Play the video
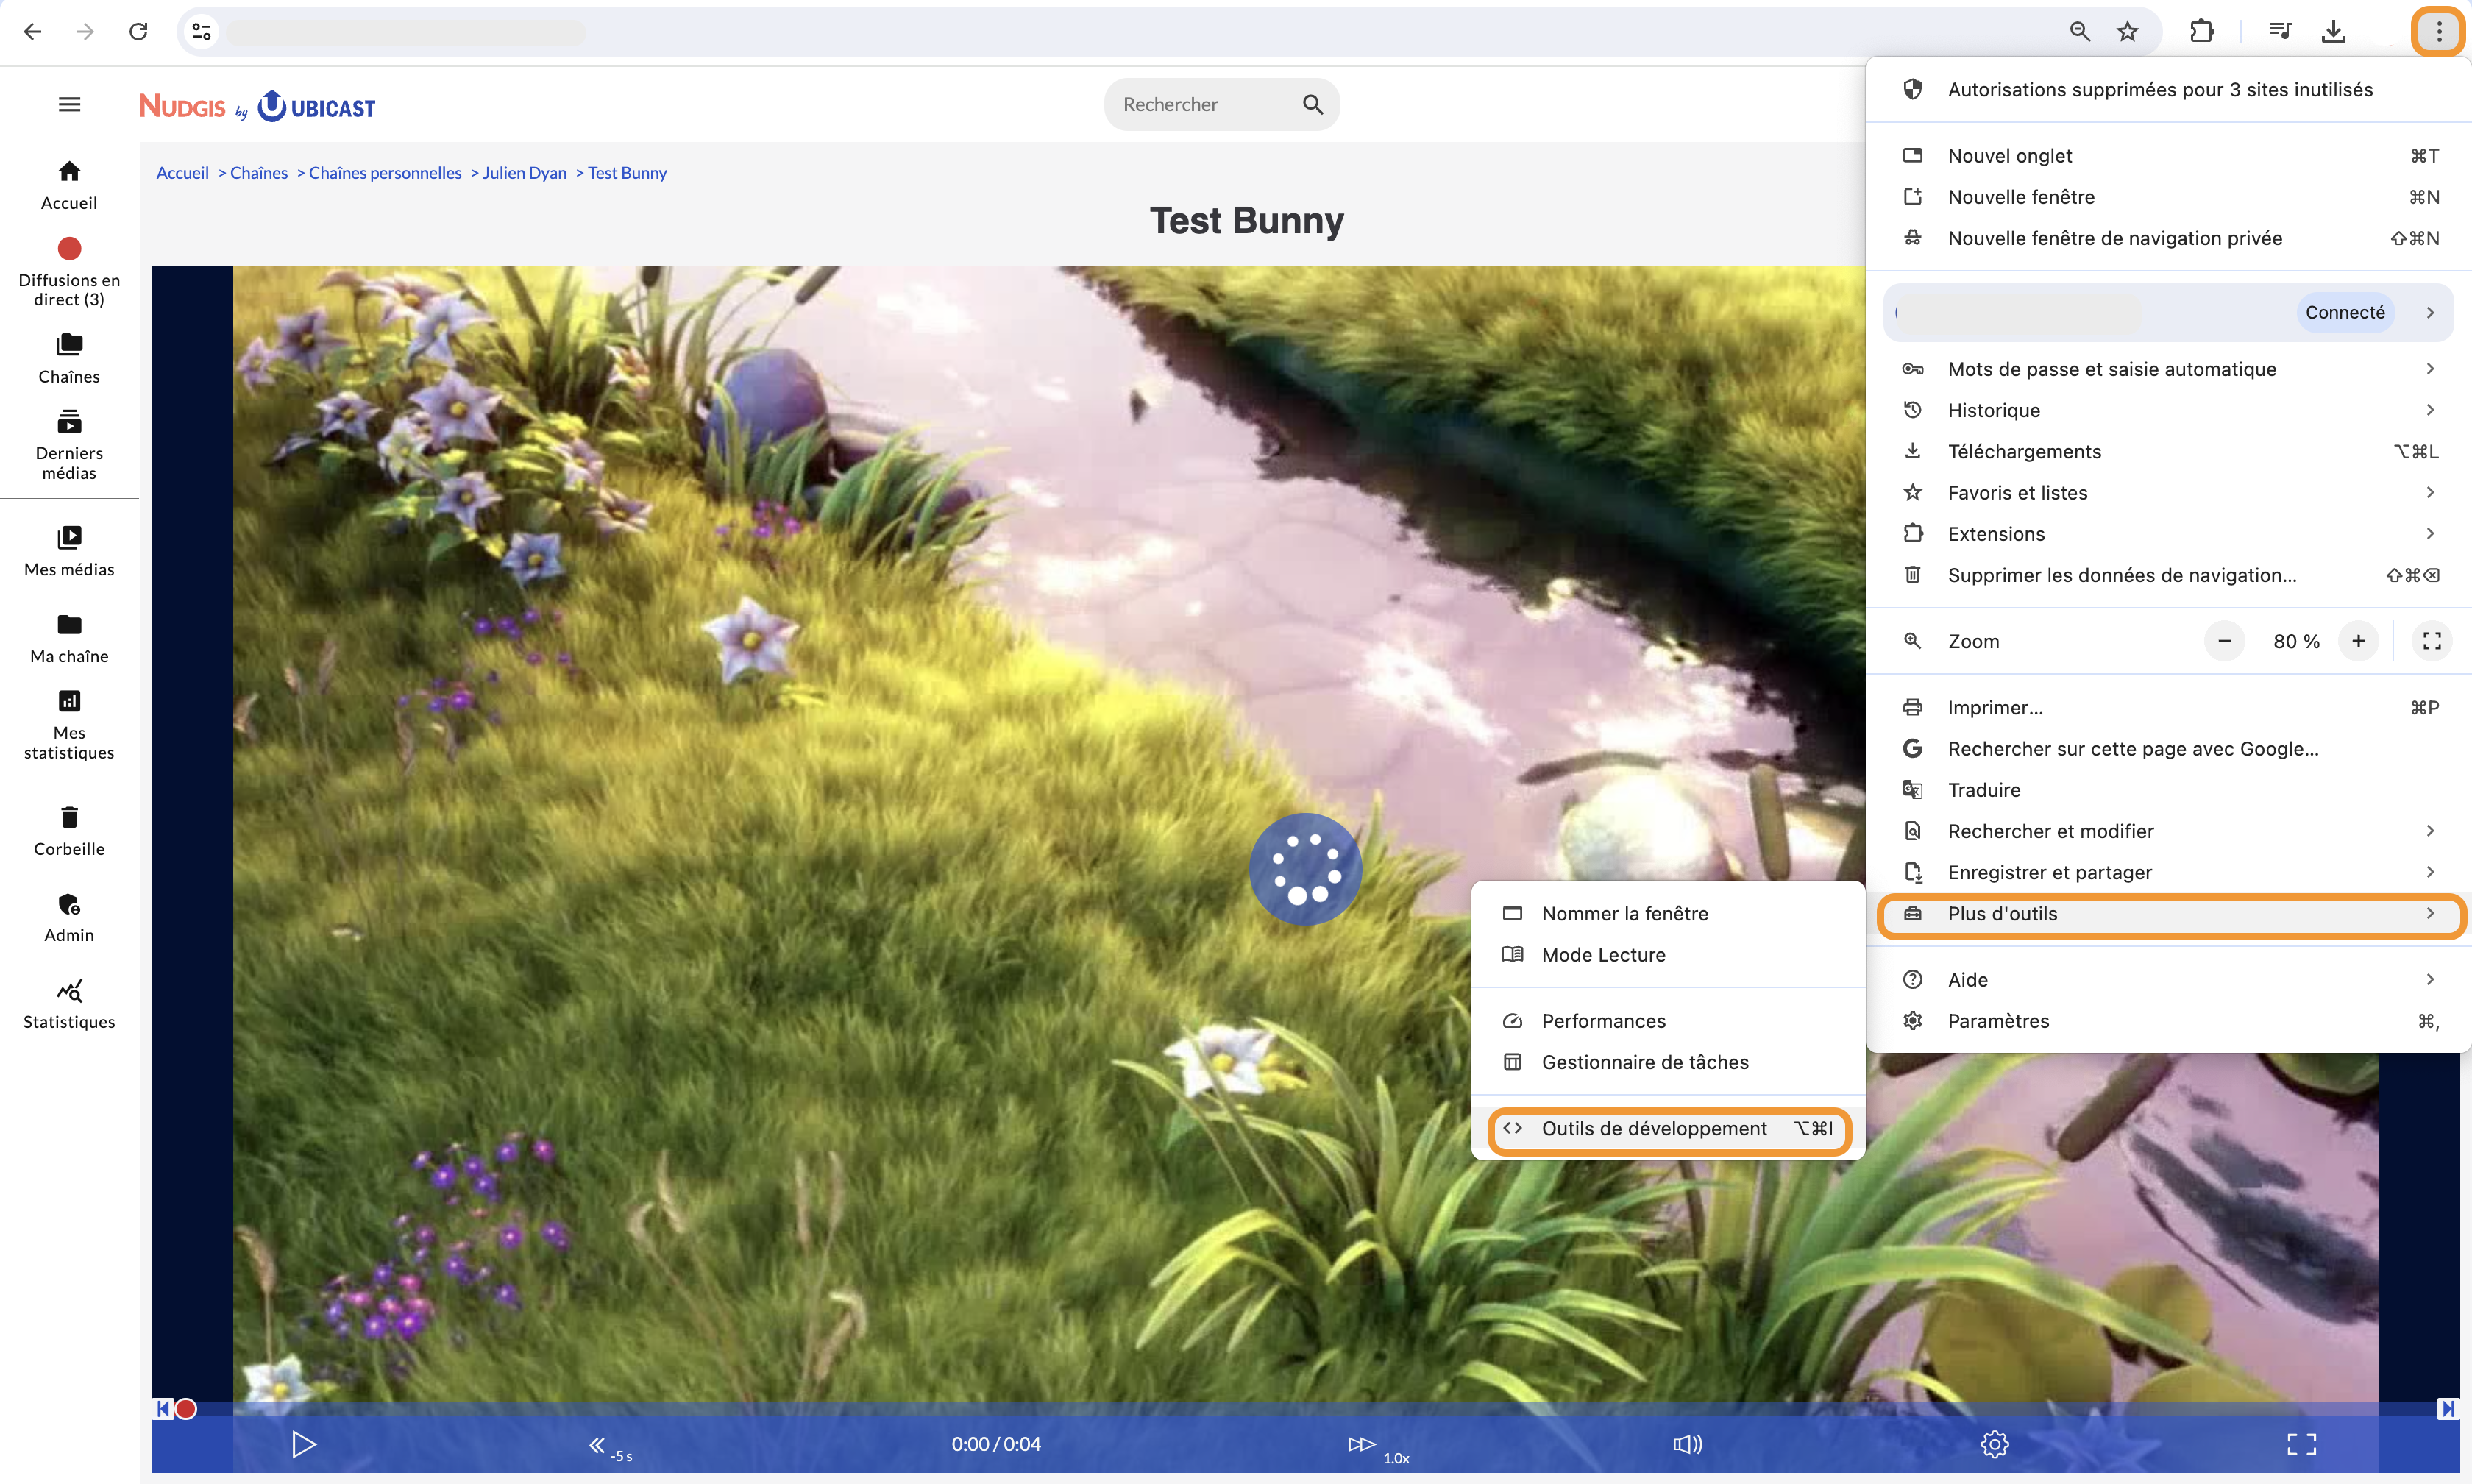The width and height of the screenshot is (2472, 1484). pos(303,1444)
